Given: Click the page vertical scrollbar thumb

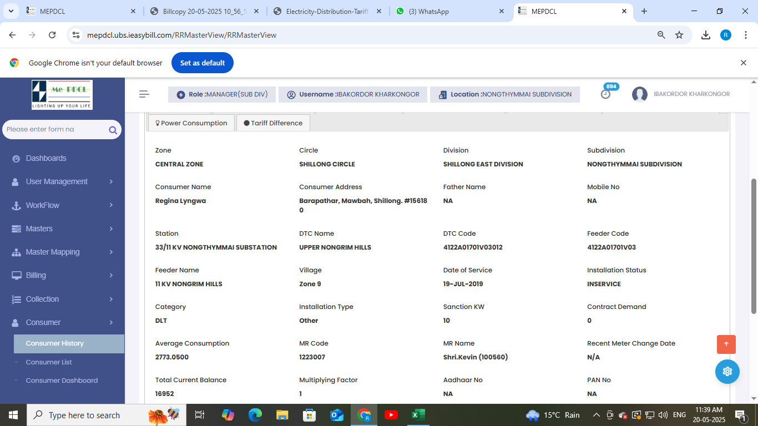Looking at the screenshot, I should 754,246.
